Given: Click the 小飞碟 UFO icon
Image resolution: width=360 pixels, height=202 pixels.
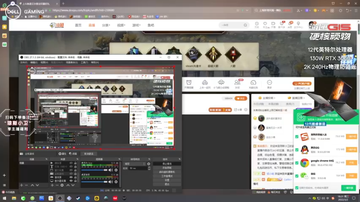Looking at the screenshot, I should 221,83.
